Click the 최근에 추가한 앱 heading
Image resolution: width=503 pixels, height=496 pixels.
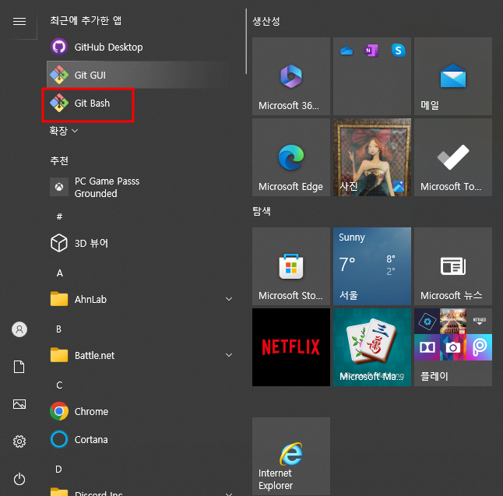click(x=86, y=20)
